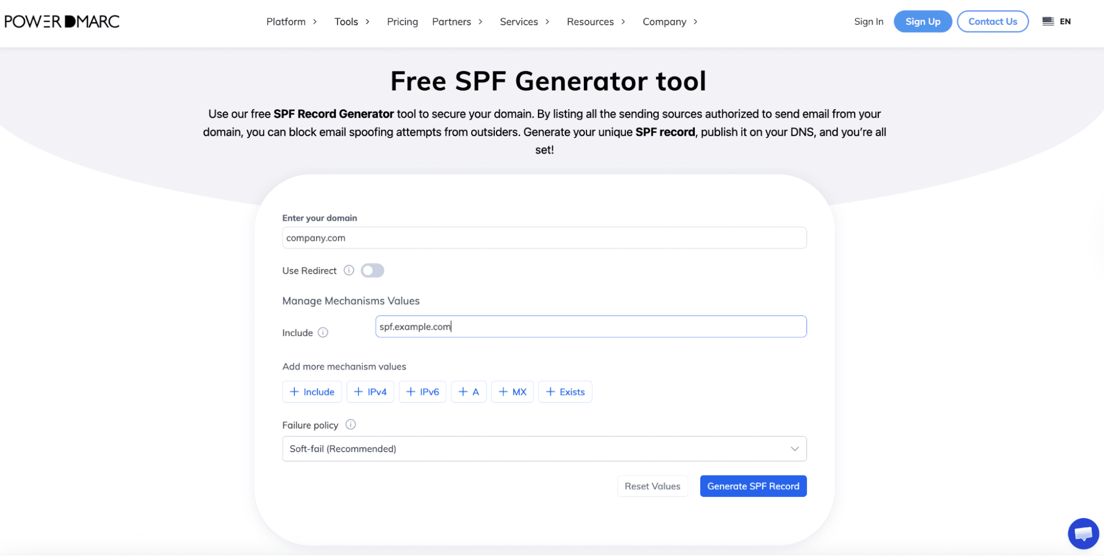Screen dimensions: 1104x556
Task: Add an MX mechanism
Action: (x=513, y=392)
